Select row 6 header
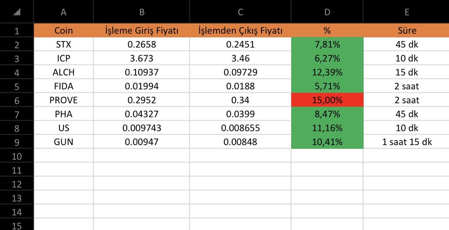 [x=16, y=100]
